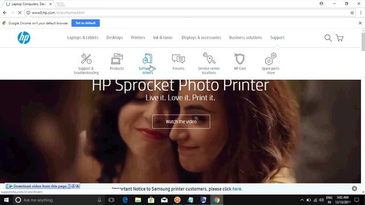This screenshot has height=205, width=365.
Task: Stop the page loading
Action: (x=19, y=13)
